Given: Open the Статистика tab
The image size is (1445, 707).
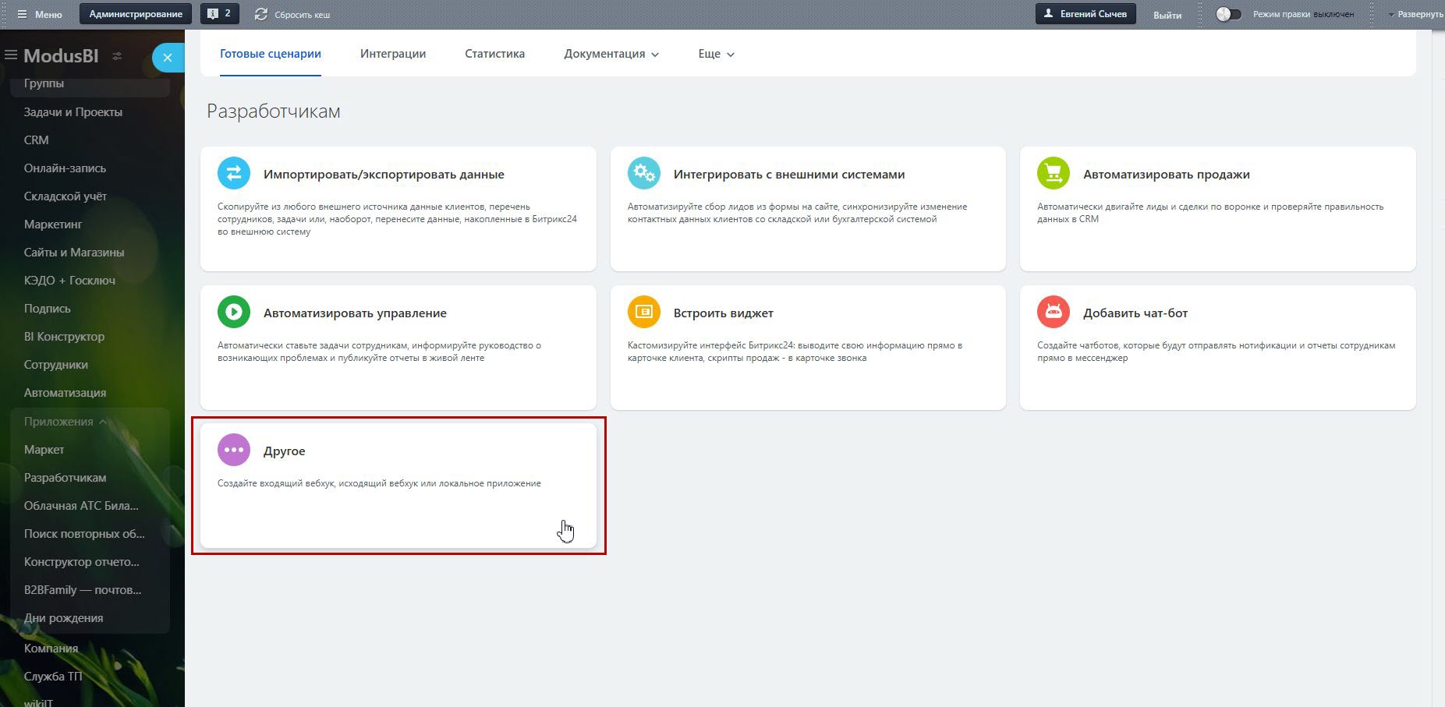Looking at the screenshot, I should pyautogui.click(x=494, y=54).
